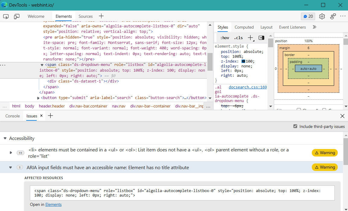Open the DevTools more options menu

(x=343, y=16)
